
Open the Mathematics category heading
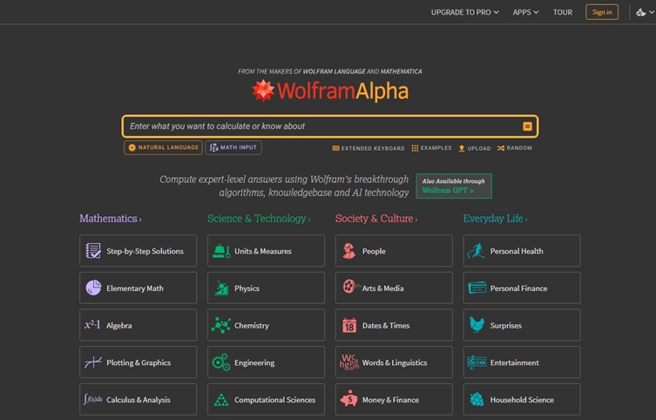[x=111, y=219]
